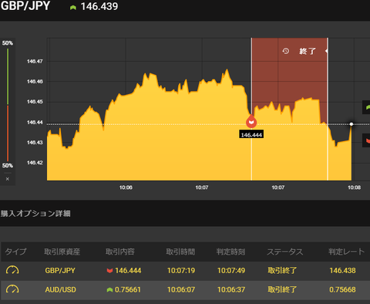Click the GBP/JPY asset name in table
This screenshot has height=304, width=370.
pos(60,271)
